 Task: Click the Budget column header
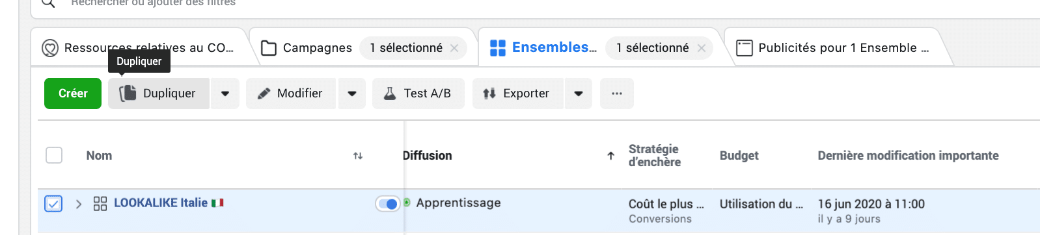pos(739,156)
